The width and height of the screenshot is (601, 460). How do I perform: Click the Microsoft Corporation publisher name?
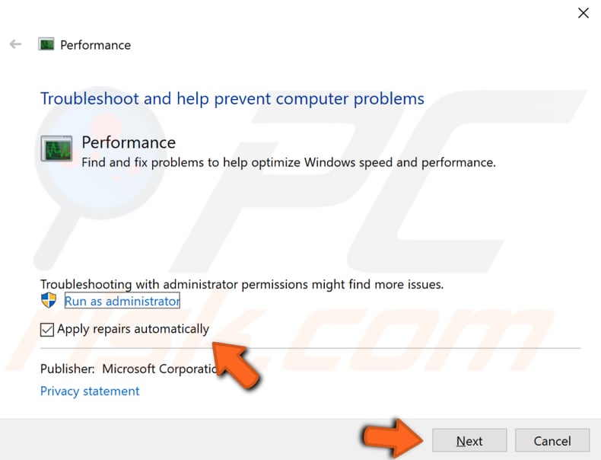[160, 369]
